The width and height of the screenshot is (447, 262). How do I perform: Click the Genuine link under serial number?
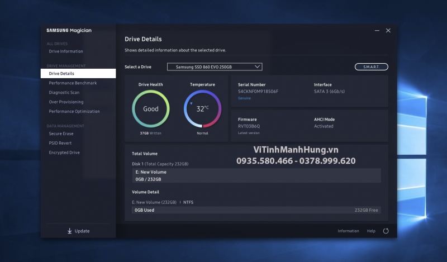click(244, 98)
